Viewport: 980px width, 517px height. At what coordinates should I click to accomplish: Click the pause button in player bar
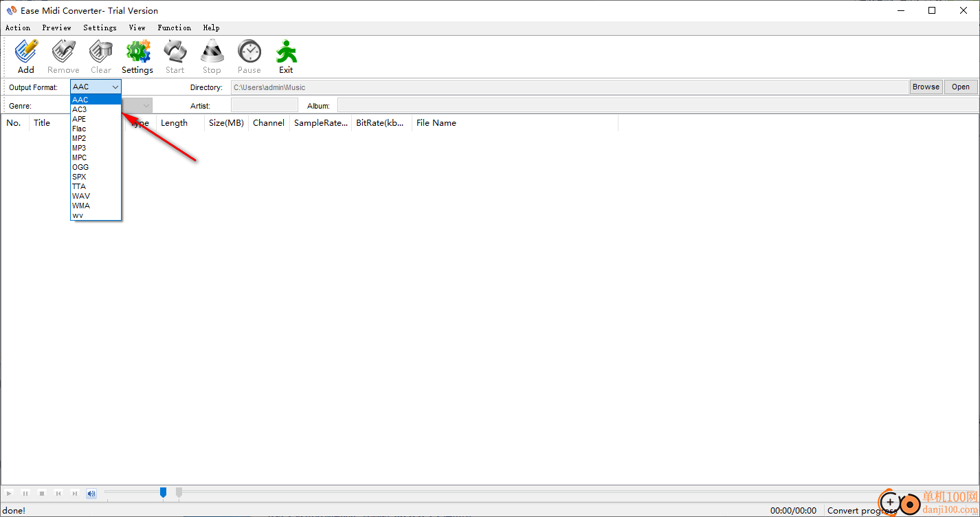(25, 493)
